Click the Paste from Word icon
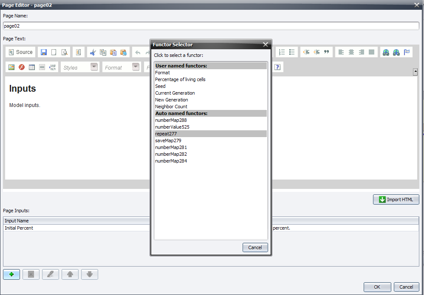The width and height of the screenshot is (424, 295). pos(124,52)
